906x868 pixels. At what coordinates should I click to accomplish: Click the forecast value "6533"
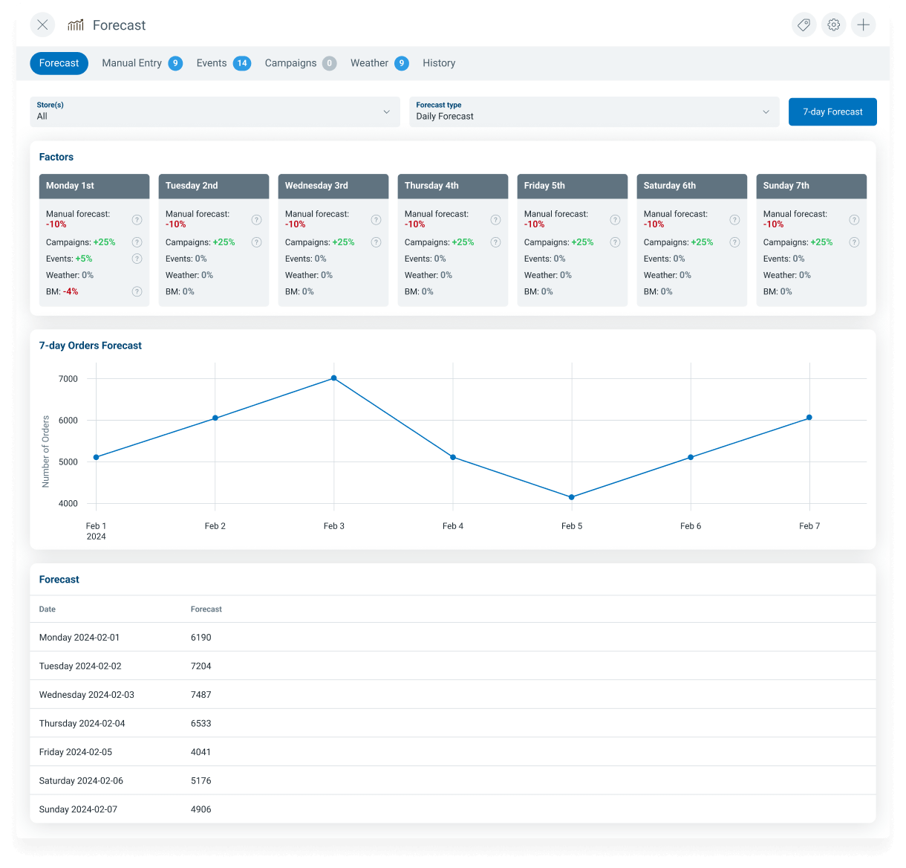coord(201,723)
